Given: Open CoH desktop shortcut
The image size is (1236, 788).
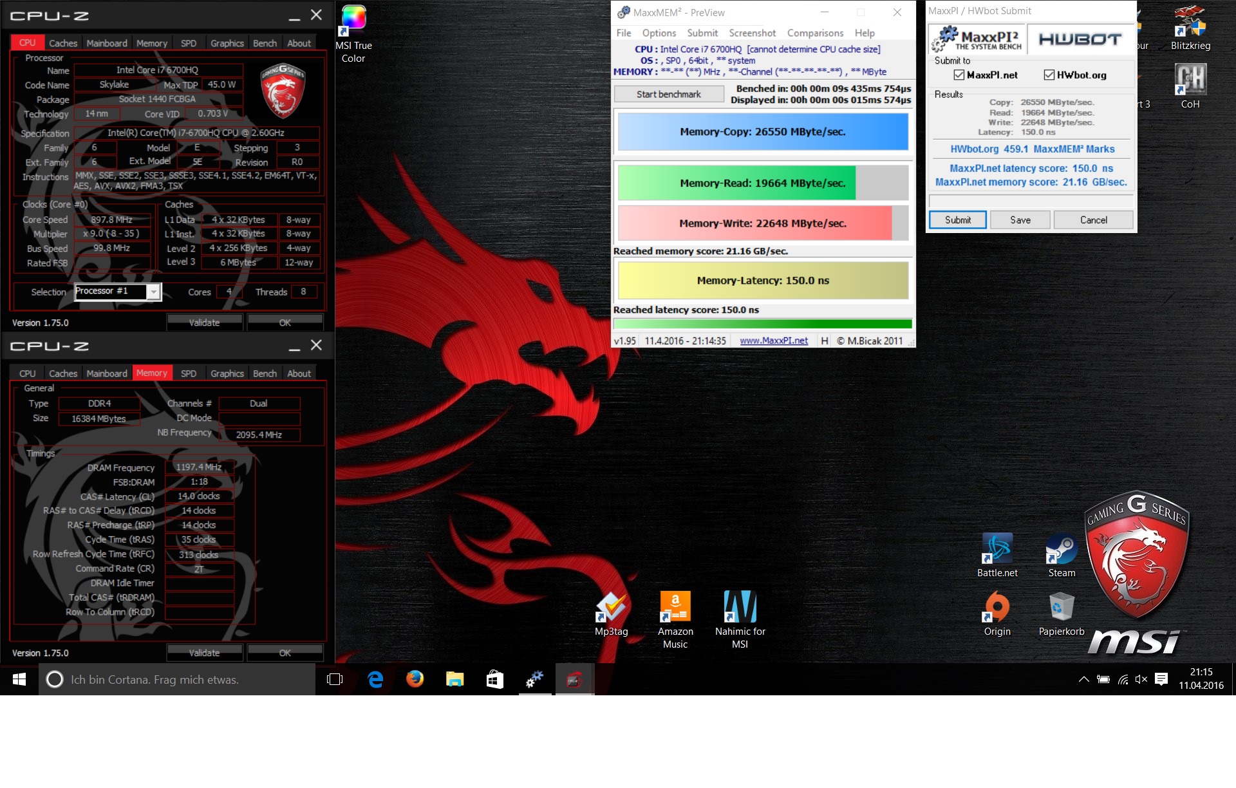Looking at the screenshot, I should click(x=1190, y=86).
